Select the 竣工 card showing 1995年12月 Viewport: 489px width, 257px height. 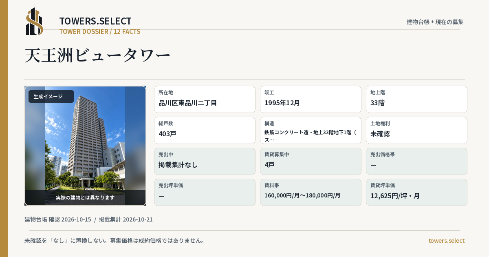tap(311, 99)
